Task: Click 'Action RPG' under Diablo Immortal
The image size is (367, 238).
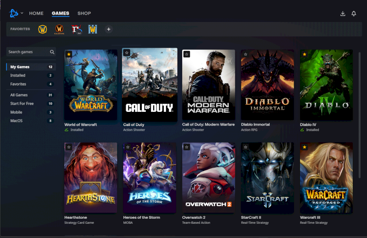Action: [249, 130]
